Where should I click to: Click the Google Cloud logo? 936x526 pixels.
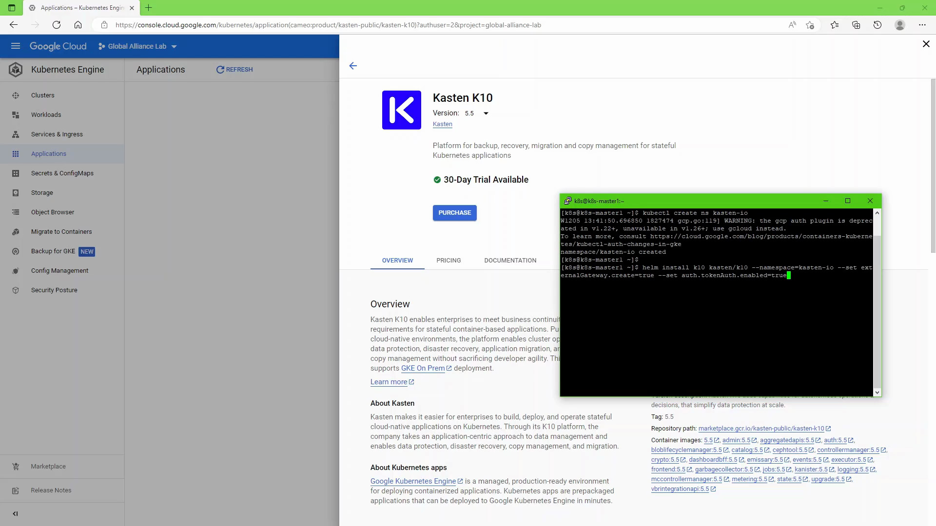point(58,46)
